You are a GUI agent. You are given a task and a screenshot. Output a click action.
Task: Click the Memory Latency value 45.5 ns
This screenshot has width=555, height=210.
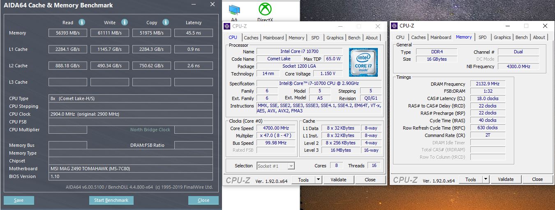[x=194, y=33]
